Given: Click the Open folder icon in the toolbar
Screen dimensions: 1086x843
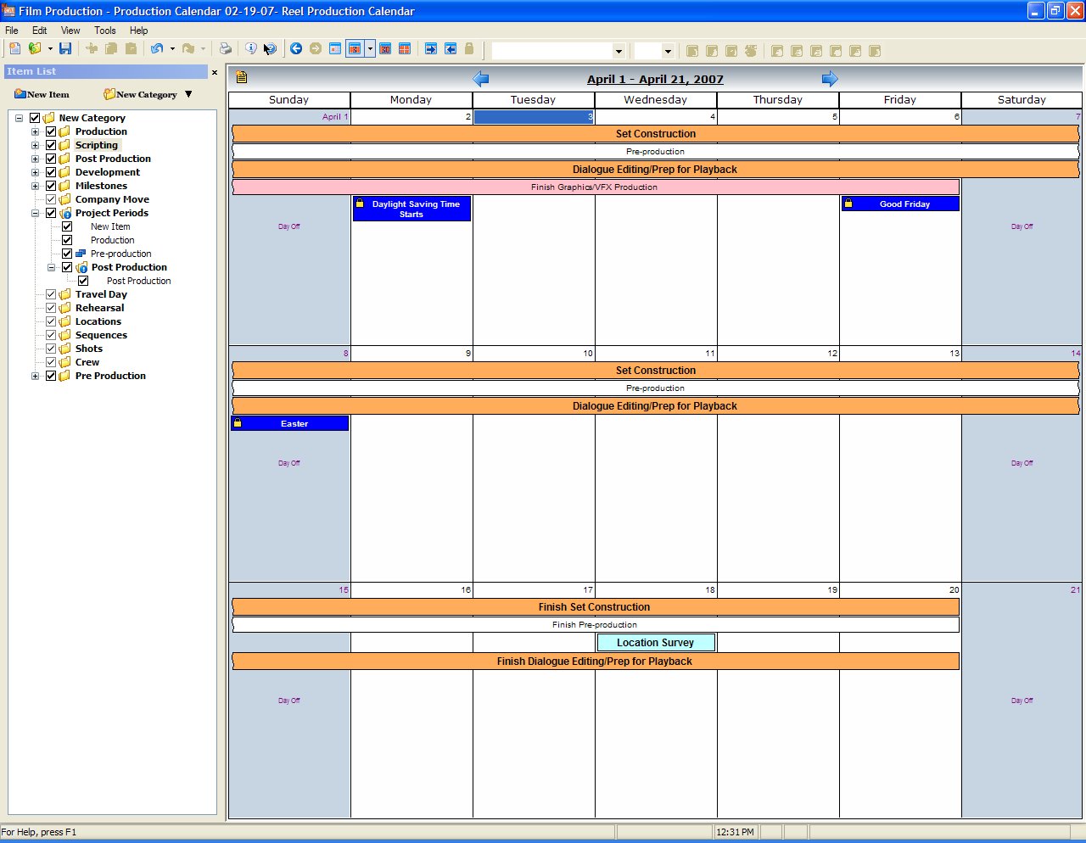Looking at the screenshot, I should [35, 49].
